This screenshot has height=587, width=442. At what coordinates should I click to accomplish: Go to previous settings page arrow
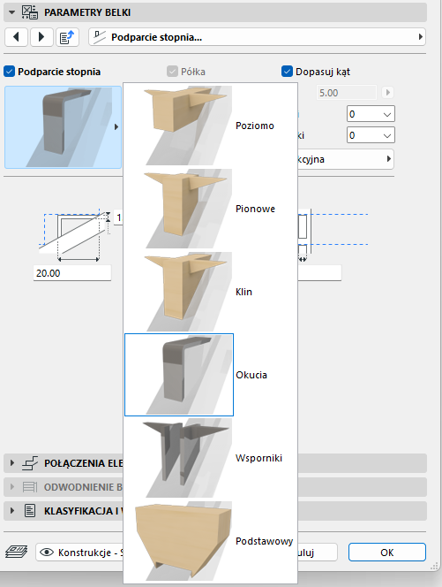point(16,37)
